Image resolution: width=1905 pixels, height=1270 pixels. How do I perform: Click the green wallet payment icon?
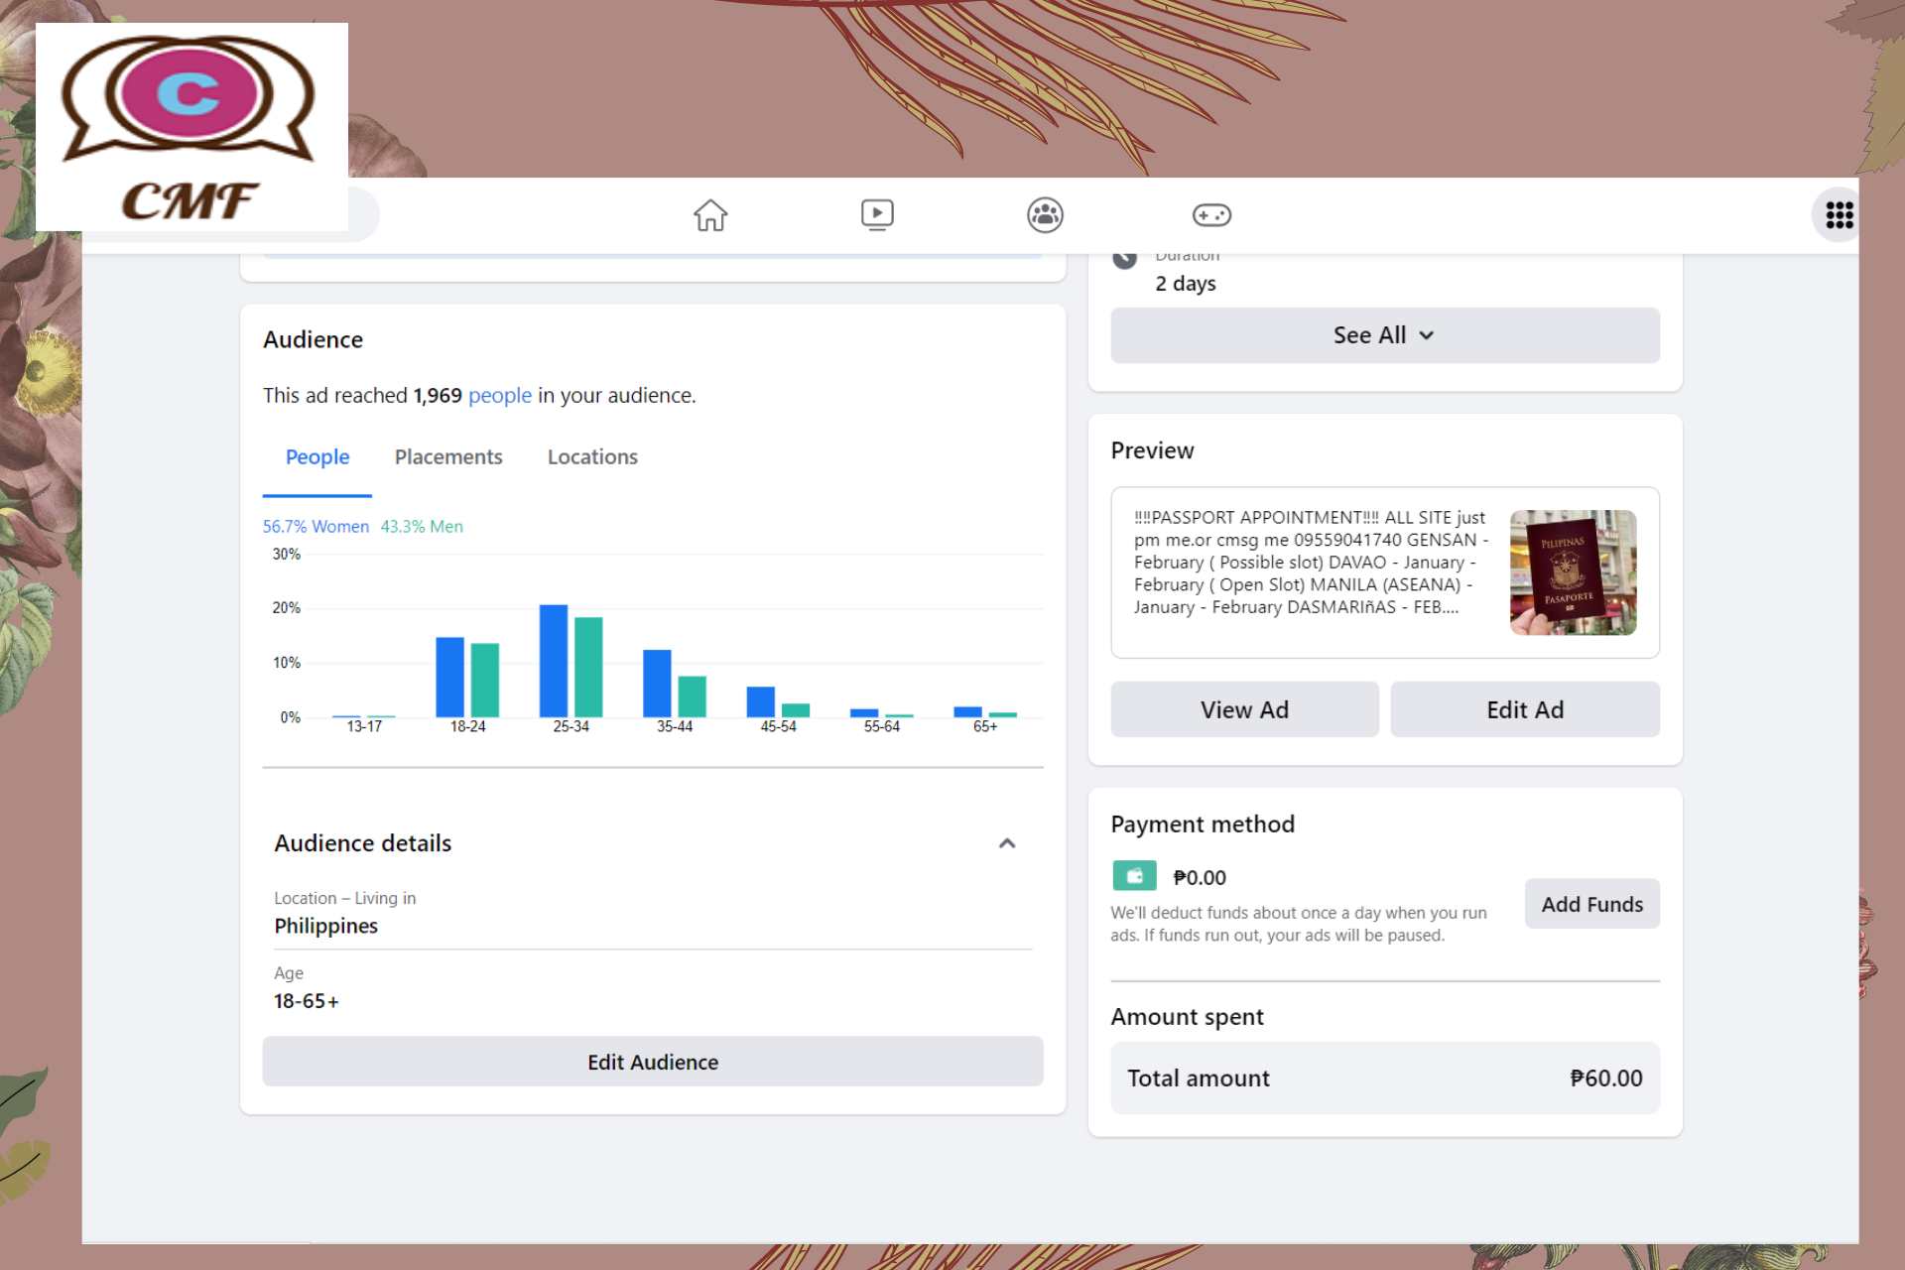point(1134,876)
